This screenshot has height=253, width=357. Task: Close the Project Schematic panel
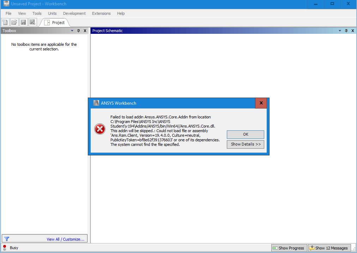(353, 31)
